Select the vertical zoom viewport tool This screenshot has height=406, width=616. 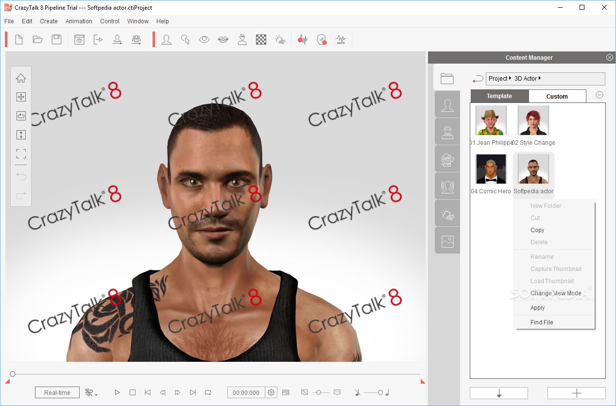[x=21, y=135]
